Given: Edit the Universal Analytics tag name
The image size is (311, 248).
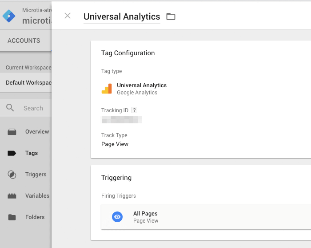Looking at the screenshot, I should [122, 16].
